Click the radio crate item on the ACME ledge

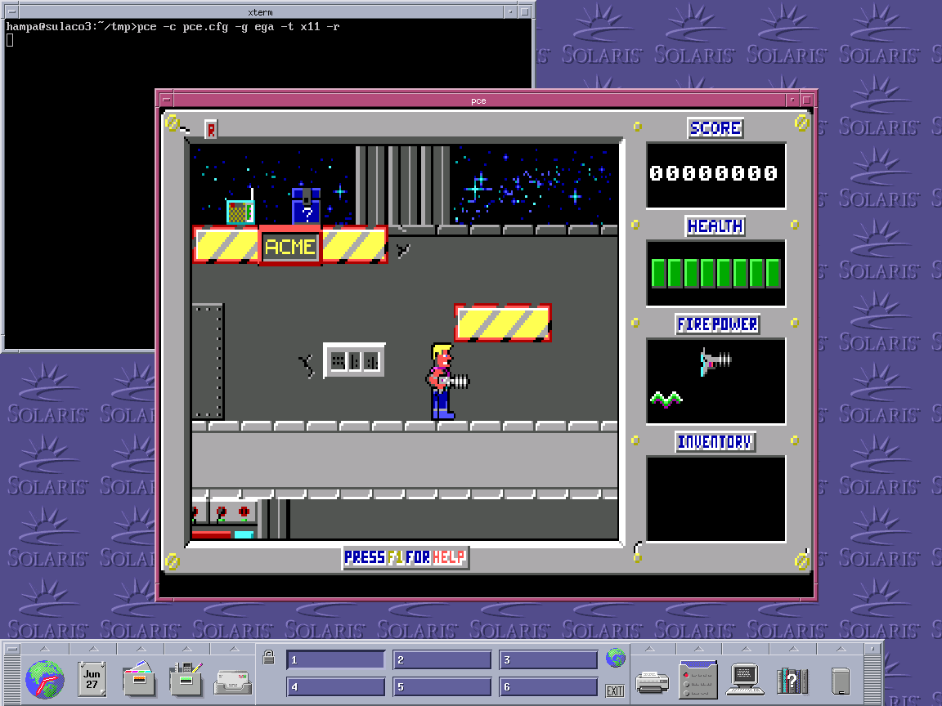pos(241,208)
